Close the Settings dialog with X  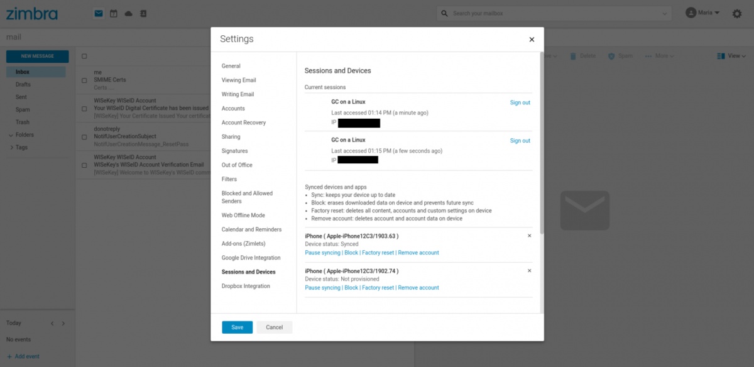click(x=532, y=40)
